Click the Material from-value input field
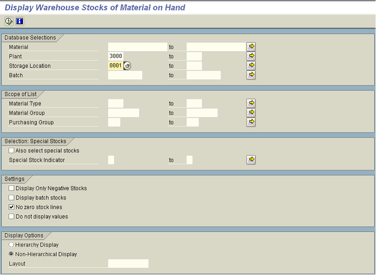Viewport: 376px width, 275px height. tap(137, 47)
